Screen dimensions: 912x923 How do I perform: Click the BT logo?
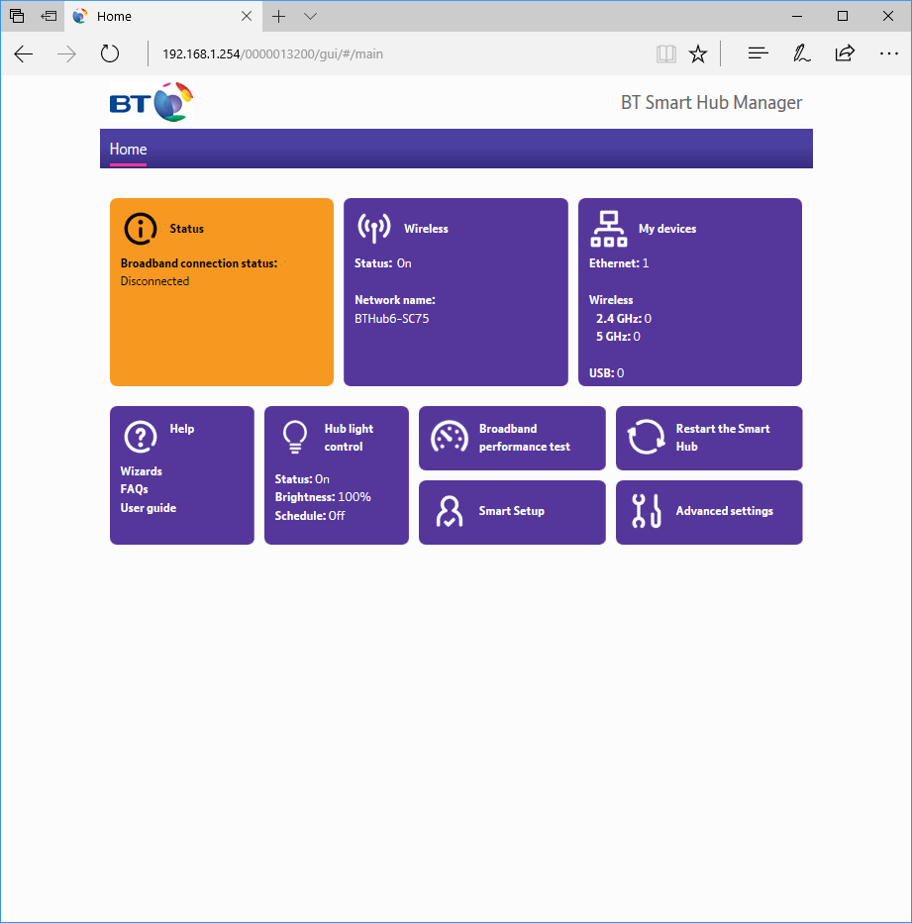pyautogui.click(x=152, y=102)
